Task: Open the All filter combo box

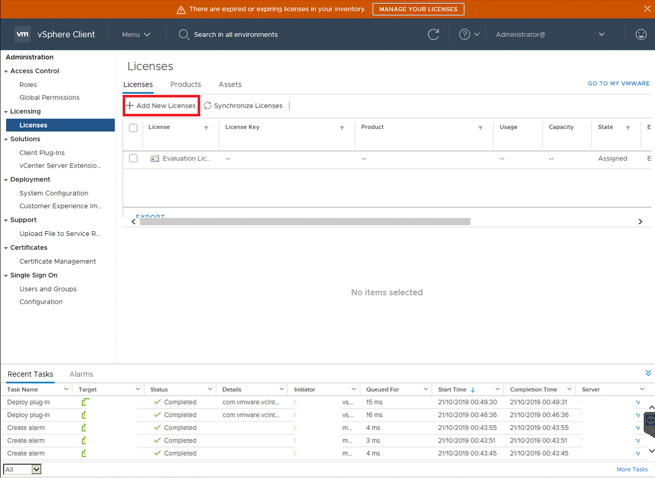Action: [x=23, y=469]
